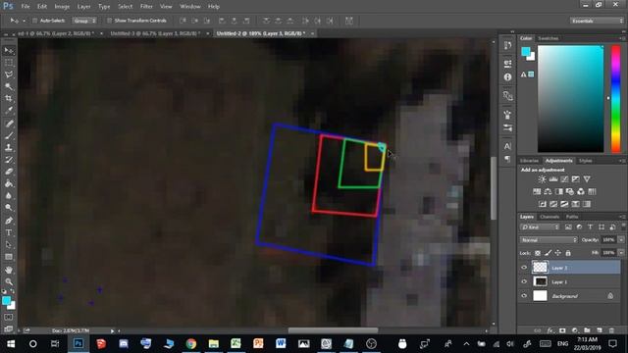Open layer style fx menu
This screenshot has height=353, width=628.
pos(550,330)
